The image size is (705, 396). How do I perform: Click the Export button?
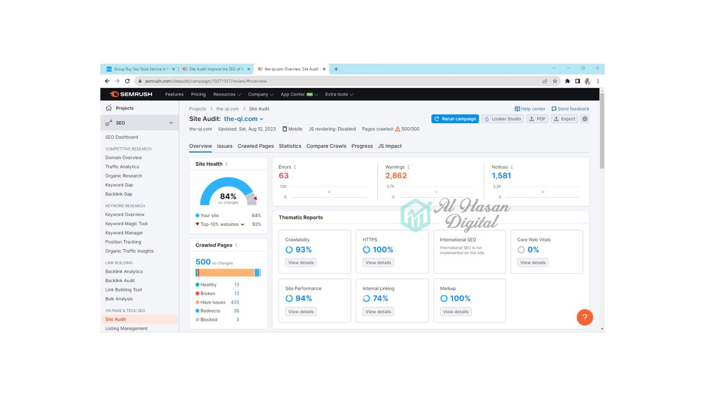pos(564,119)
